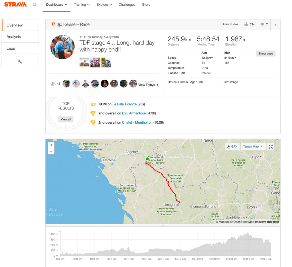This screenshot has width=292, height=267.
Task: Click the max speed 84.6km/h value
Action: (230, 58)
